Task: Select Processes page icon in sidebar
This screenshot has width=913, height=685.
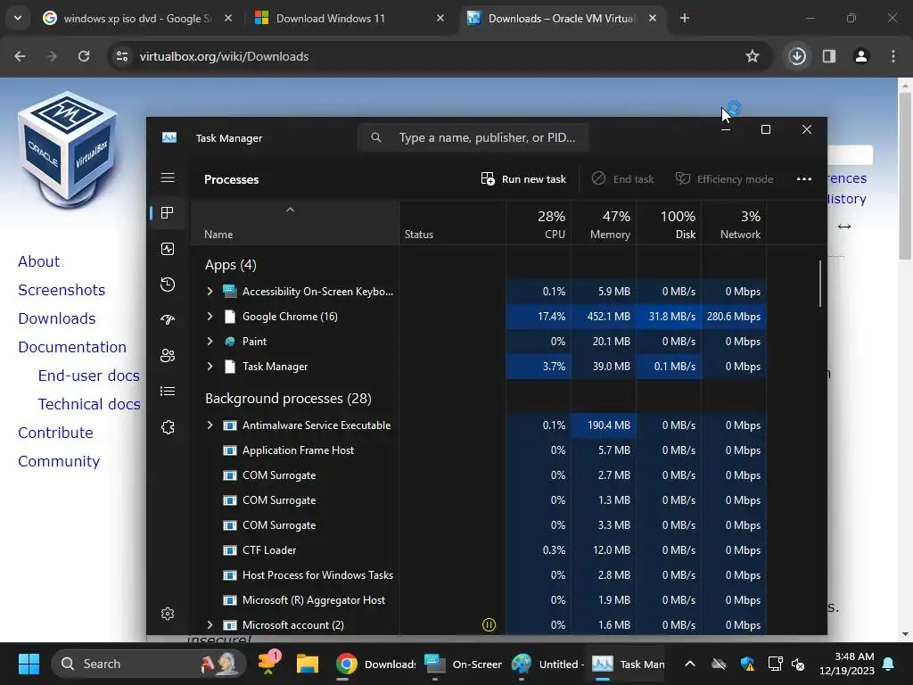Action: (168, 213)
